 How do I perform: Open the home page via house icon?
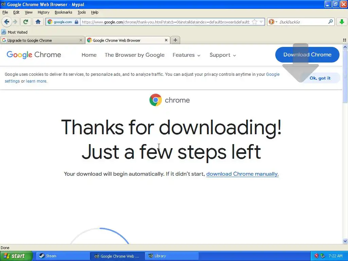[x=38, y=22]
